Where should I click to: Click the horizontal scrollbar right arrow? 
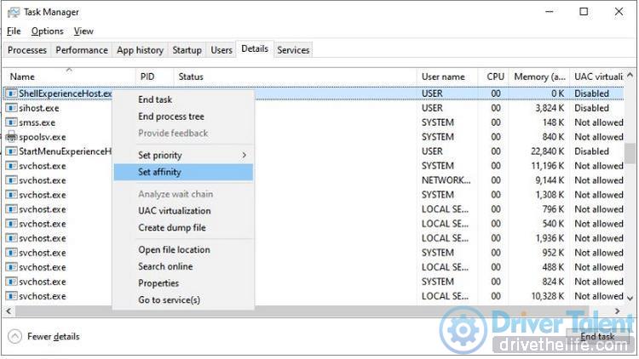[x=619, y=311]
